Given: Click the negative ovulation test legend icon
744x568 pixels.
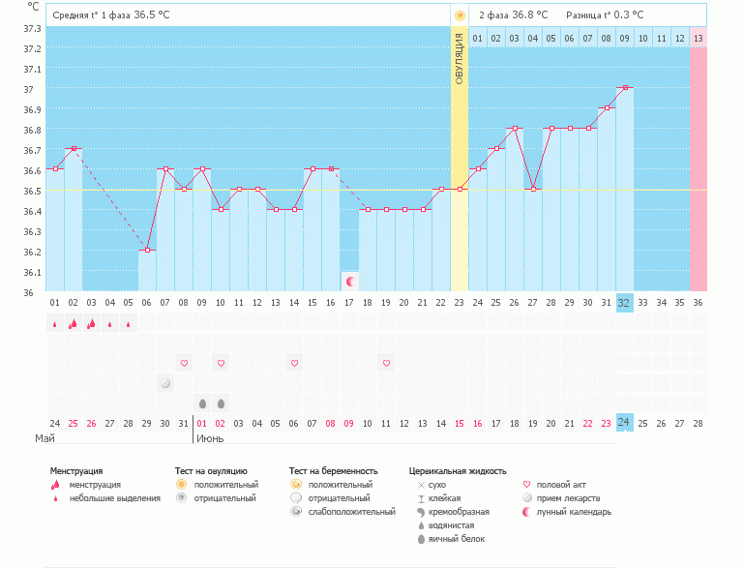Looking at the screenshot, I should click(x=181, y=497).
